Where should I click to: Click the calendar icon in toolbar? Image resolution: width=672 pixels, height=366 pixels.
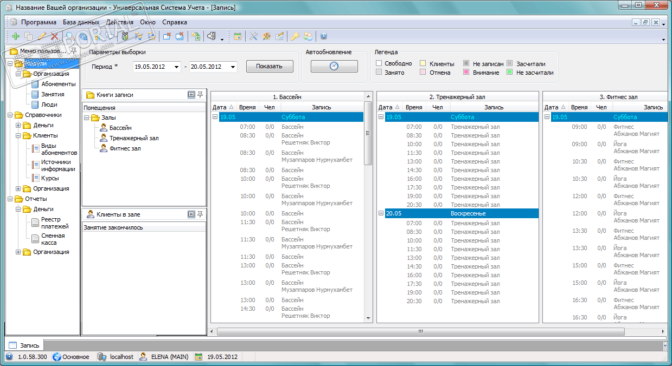(238, 36)
